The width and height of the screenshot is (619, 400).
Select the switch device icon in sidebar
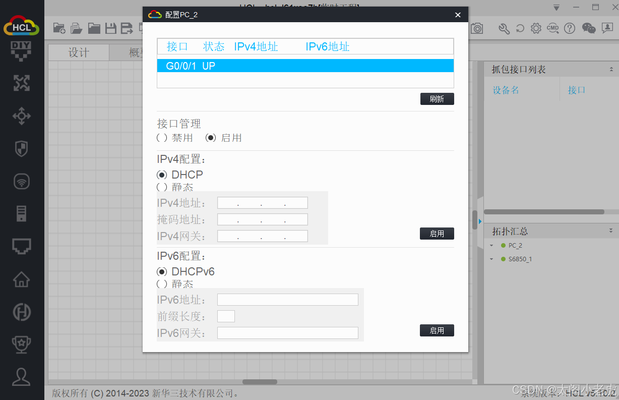[22, 116]
